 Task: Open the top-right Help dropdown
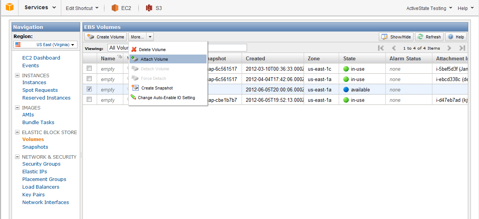466,8
